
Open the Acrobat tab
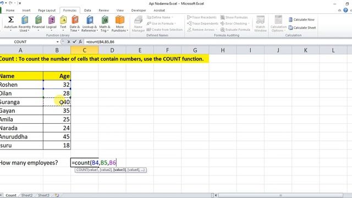(159, 10)
